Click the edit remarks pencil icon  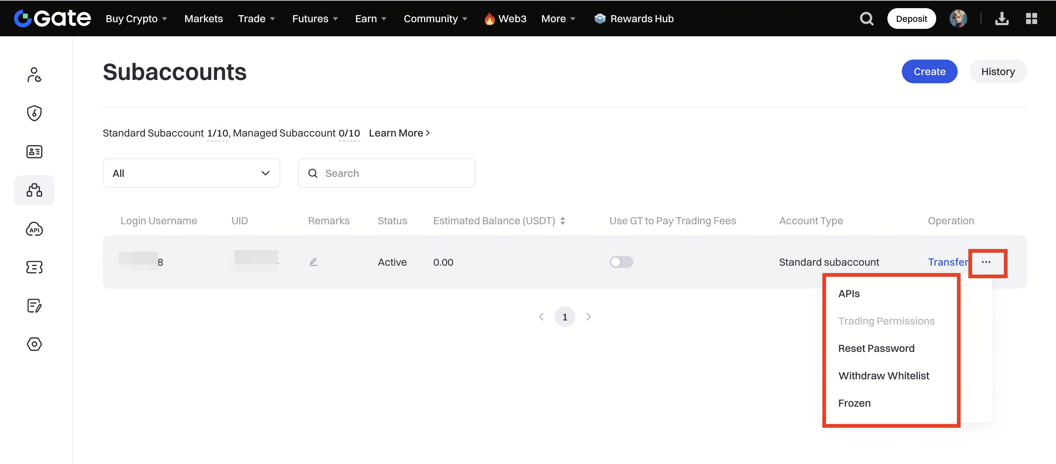(x=313, y=262)
